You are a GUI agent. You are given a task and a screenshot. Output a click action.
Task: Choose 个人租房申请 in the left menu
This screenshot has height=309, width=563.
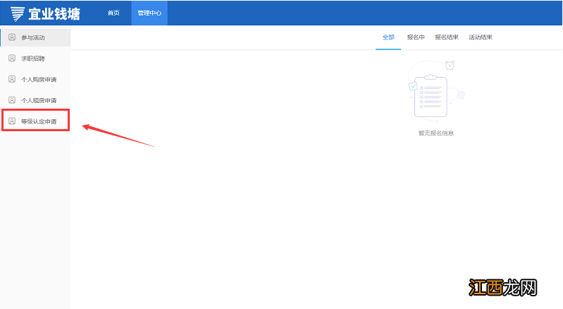pos(39,101)
